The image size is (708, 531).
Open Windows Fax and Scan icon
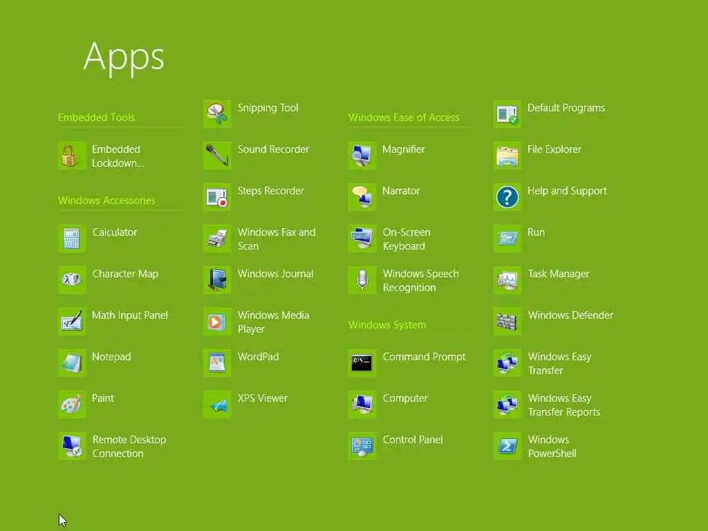tap(217, 239)
